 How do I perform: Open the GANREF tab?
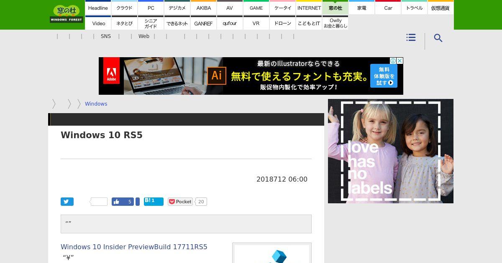coord(204,23)
